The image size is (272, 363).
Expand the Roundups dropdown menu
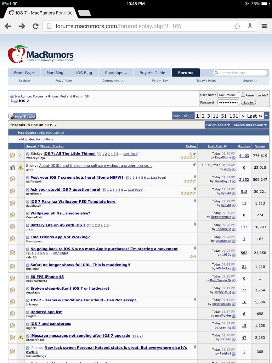(x=116, y=73)
